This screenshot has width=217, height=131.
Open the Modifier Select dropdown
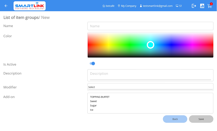[x=150, y=87]
